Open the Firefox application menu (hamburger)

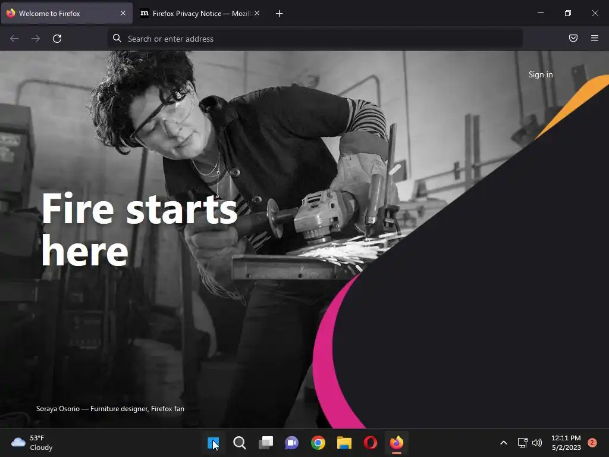point(594,38)
